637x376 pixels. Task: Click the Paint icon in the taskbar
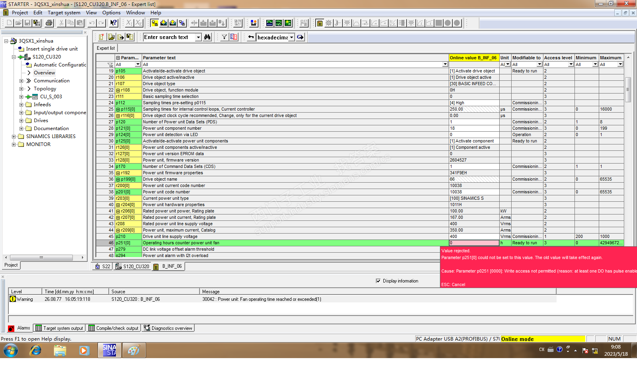pyautogui.click(x=133, y=351)
